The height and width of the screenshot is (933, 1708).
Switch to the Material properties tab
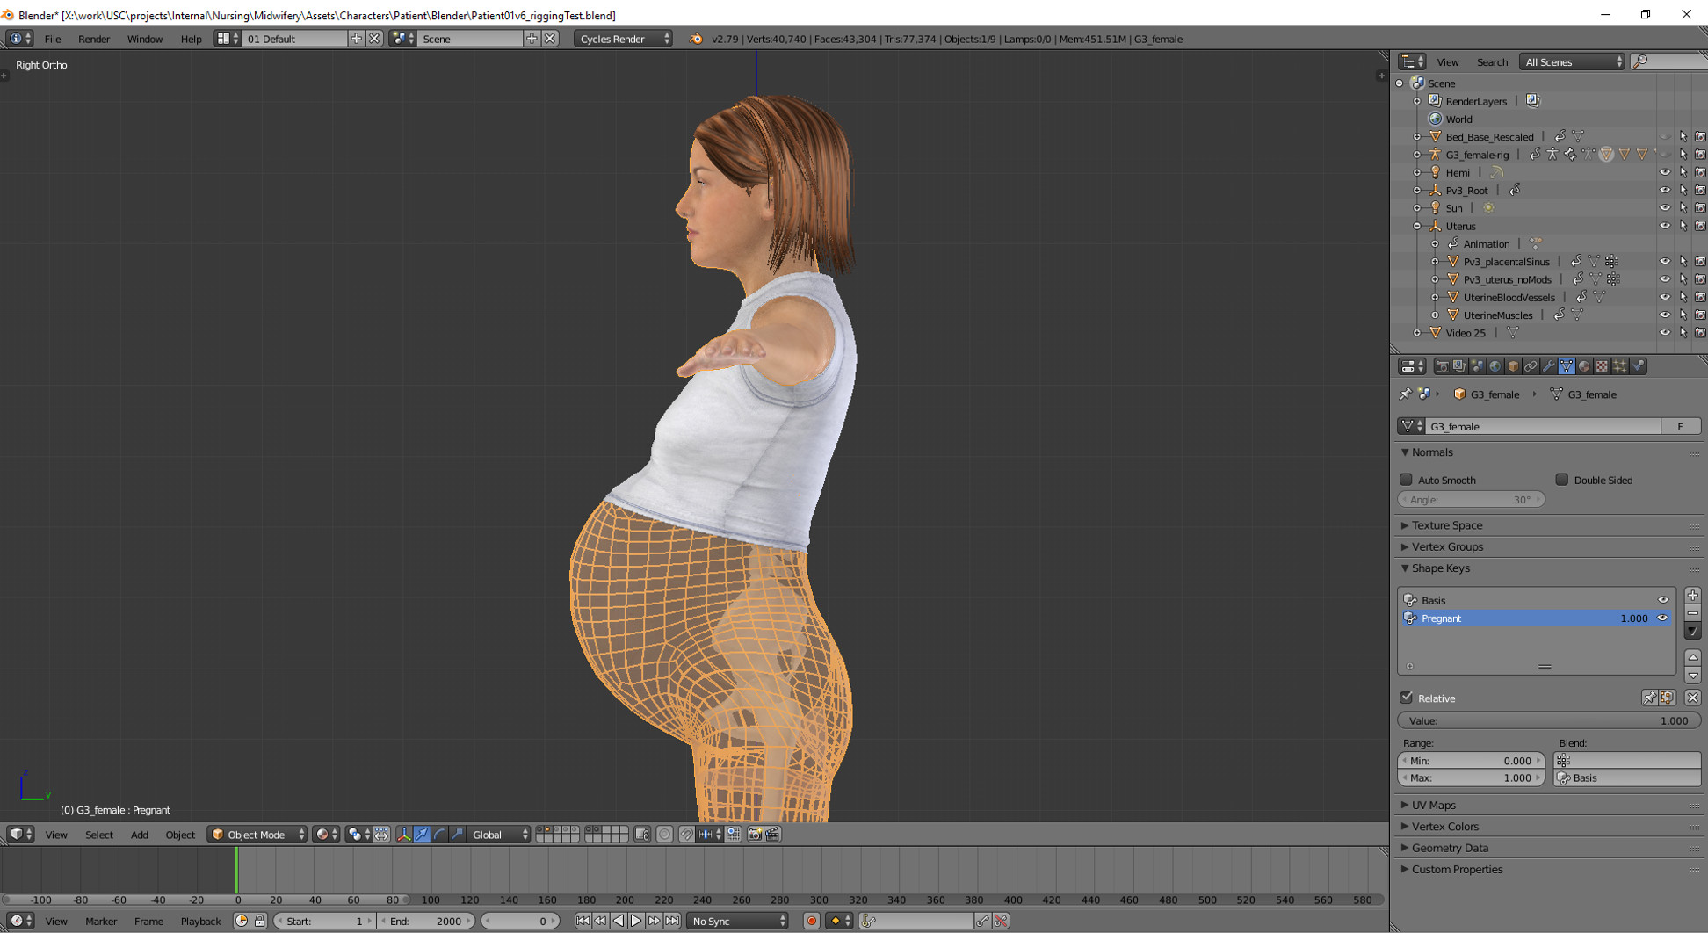pos(1584,366)
